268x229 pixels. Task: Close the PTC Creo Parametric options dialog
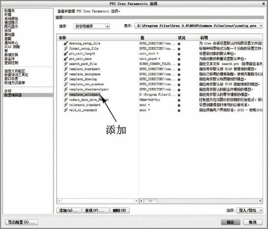point(264,4)
